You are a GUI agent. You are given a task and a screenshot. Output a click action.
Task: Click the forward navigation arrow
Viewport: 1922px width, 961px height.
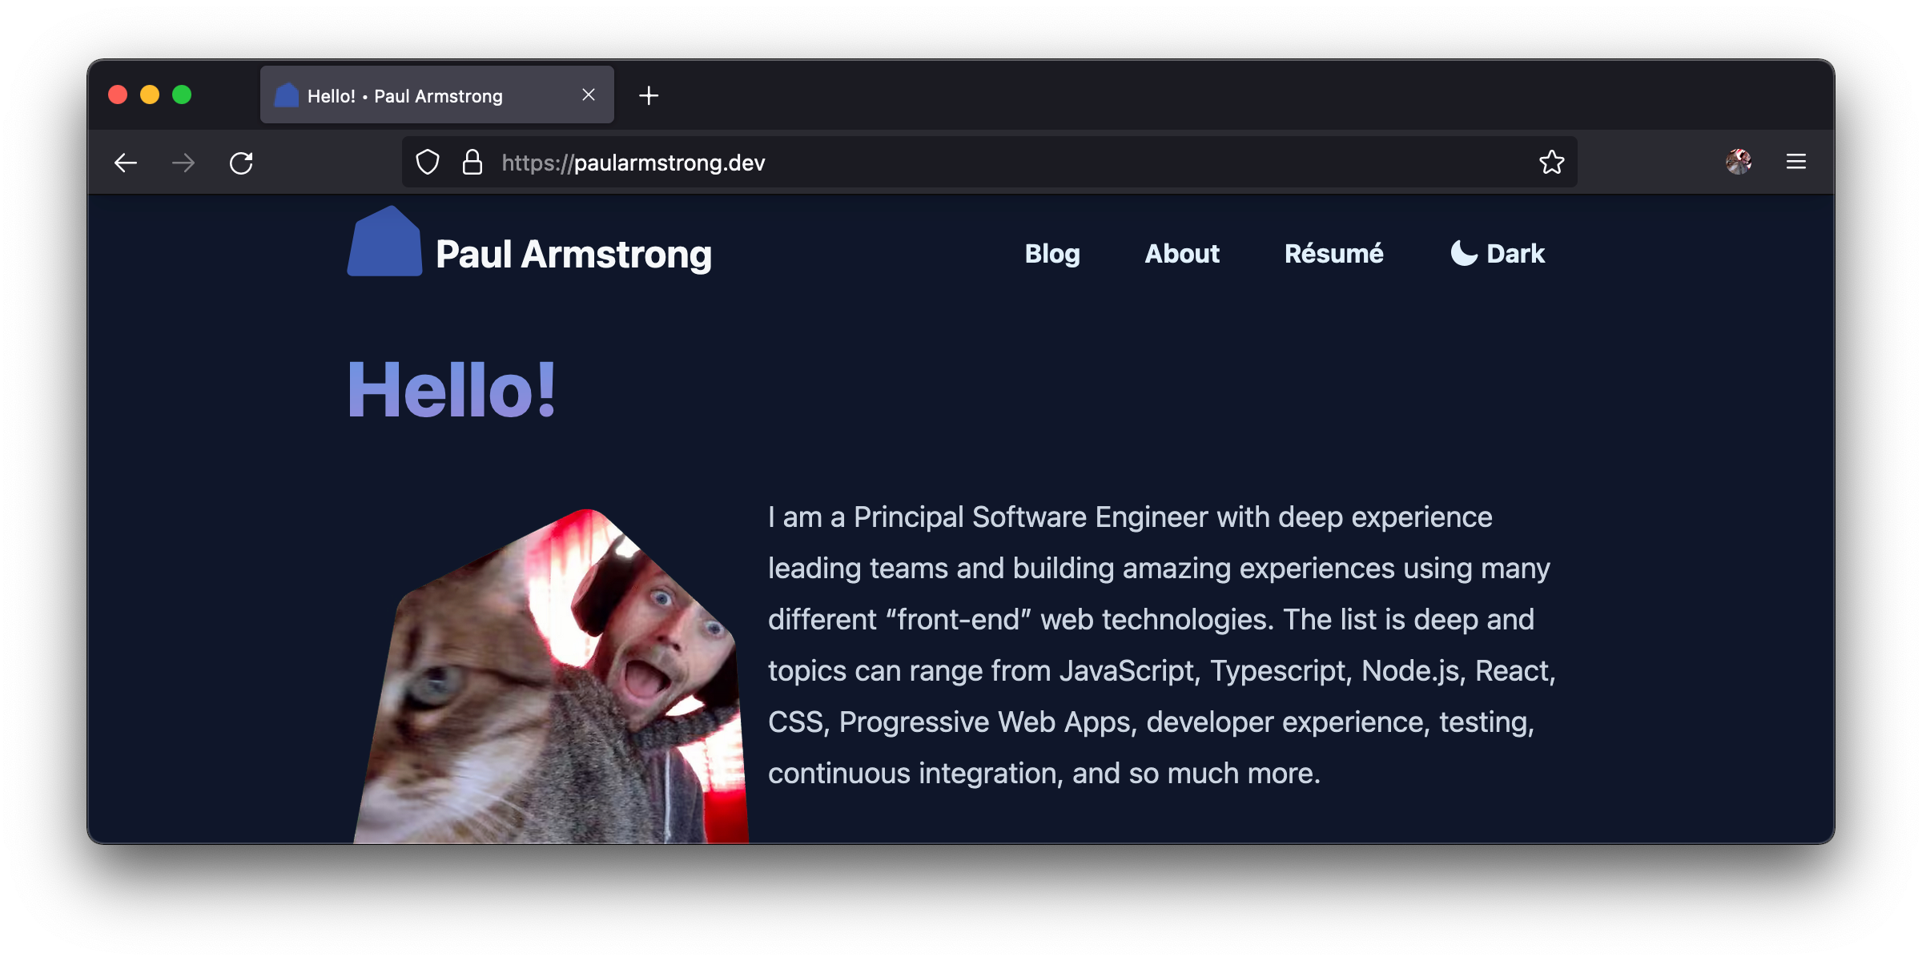tap(184, 162)
